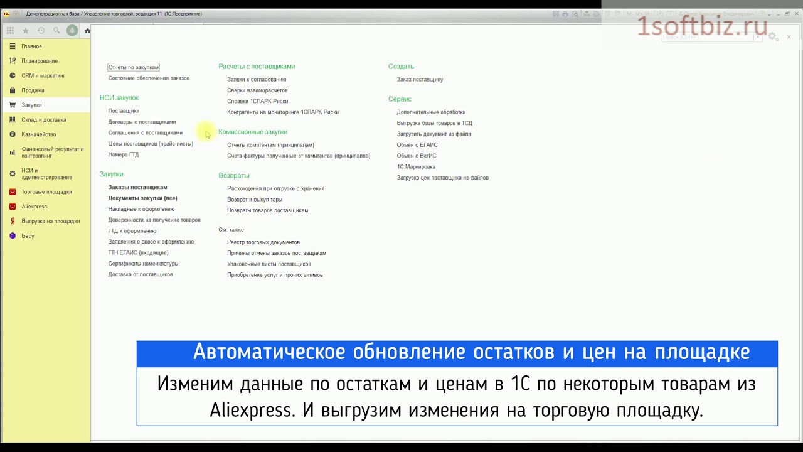Open the Aliexpress section
Screen dimensions: 803x452
coord(34,207)
